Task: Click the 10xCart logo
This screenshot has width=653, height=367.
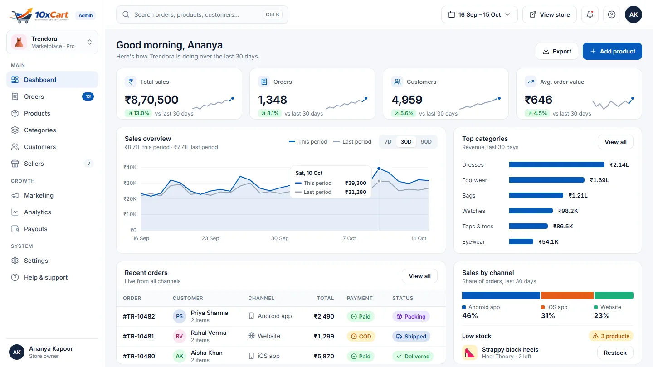Action: 39,15
